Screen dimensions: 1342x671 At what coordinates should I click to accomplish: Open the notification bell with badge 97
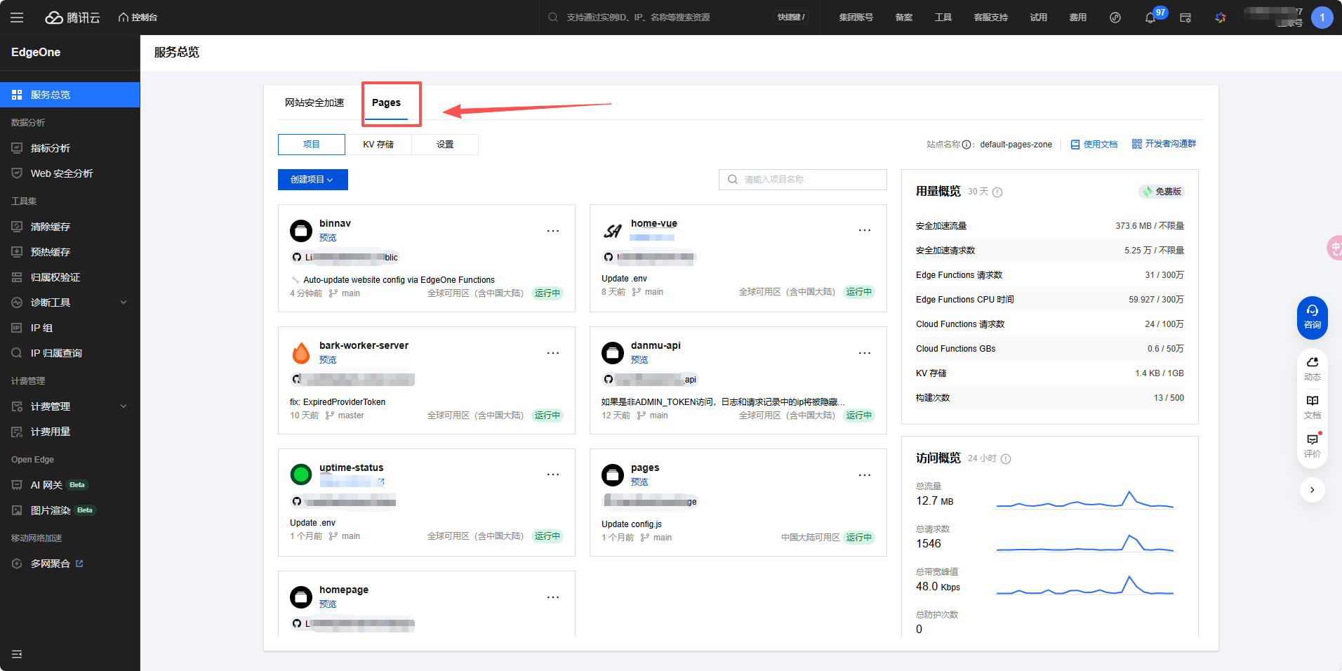point(1150,18)
